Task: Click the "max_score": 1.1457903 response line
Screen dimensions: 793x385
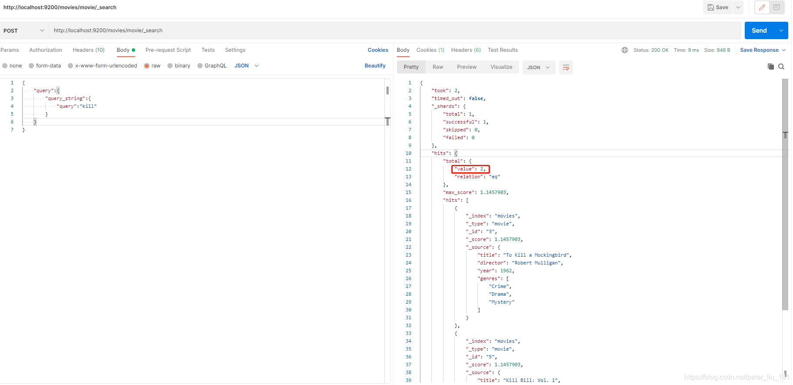Action: click(x=476, y=192)
